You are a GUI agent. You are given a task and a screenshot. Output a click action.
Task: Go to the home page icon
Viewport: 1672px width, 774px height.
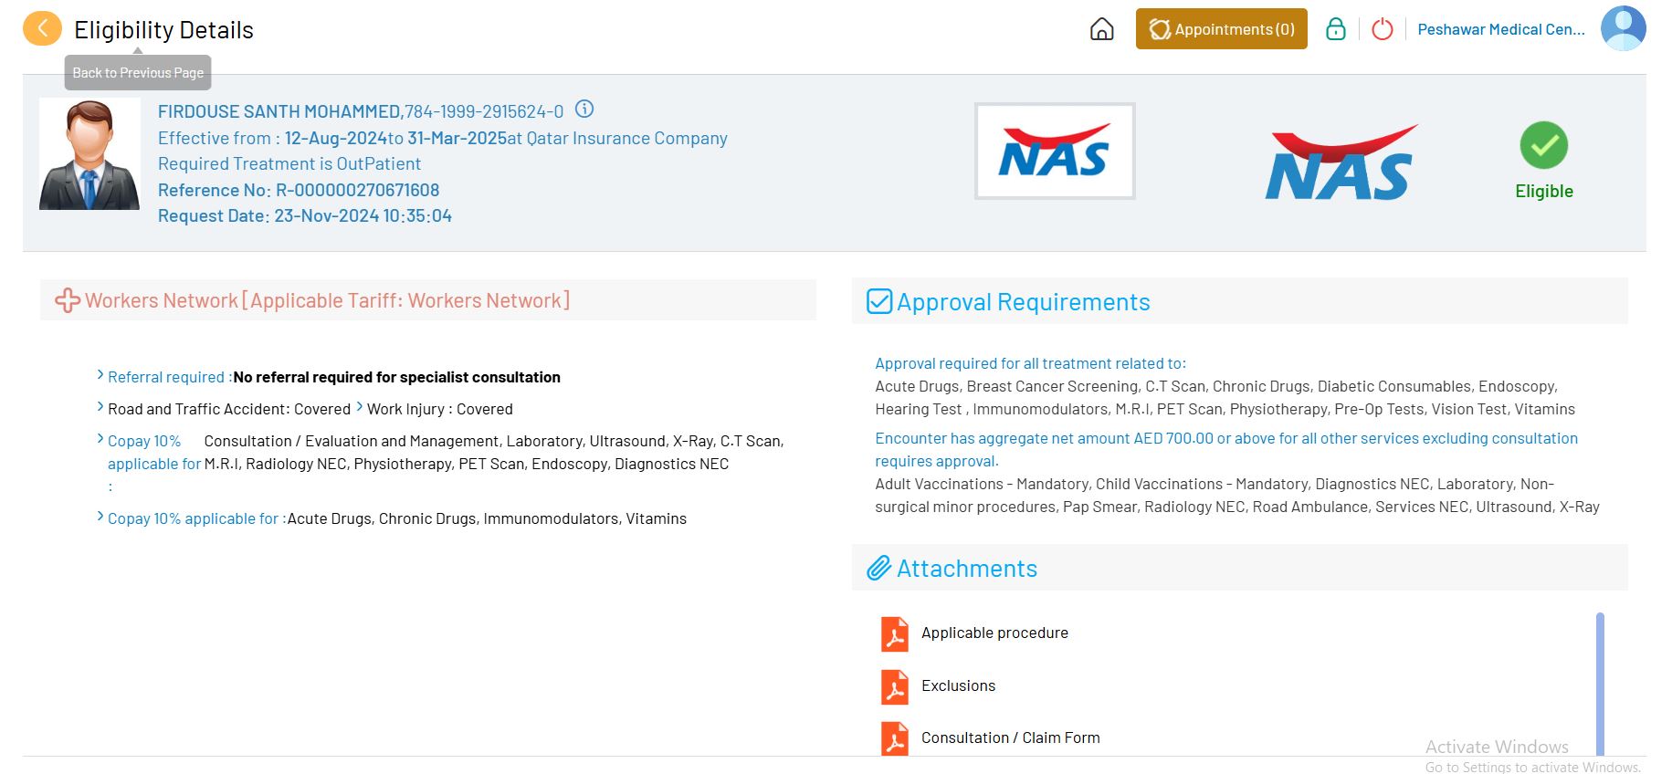(x=1101, y=29)
